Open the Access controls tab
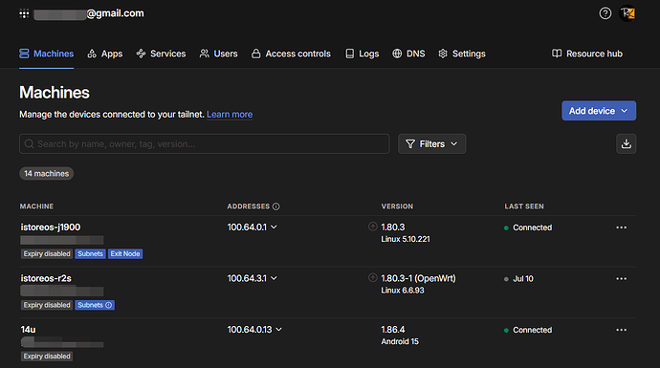This screenshot has width=660, height=368. pyautogui.click(x=291, y=54)
